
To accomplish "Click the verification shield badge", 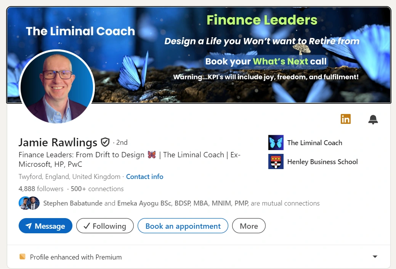I will click(105, 142).
